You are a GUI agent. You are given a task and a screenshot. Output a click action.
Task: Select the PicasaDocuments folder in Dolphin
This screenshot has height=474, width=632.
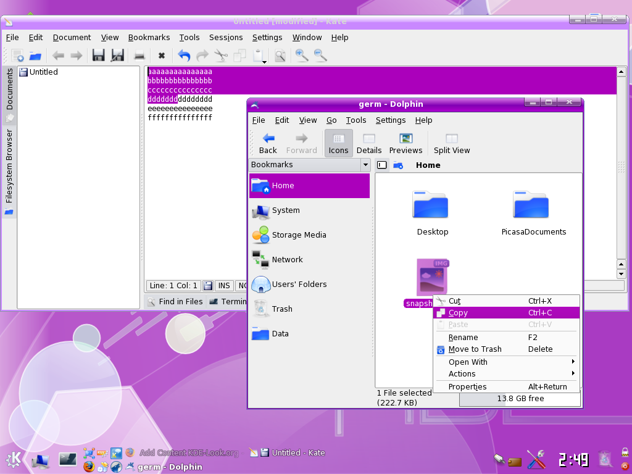pos(531,205)
